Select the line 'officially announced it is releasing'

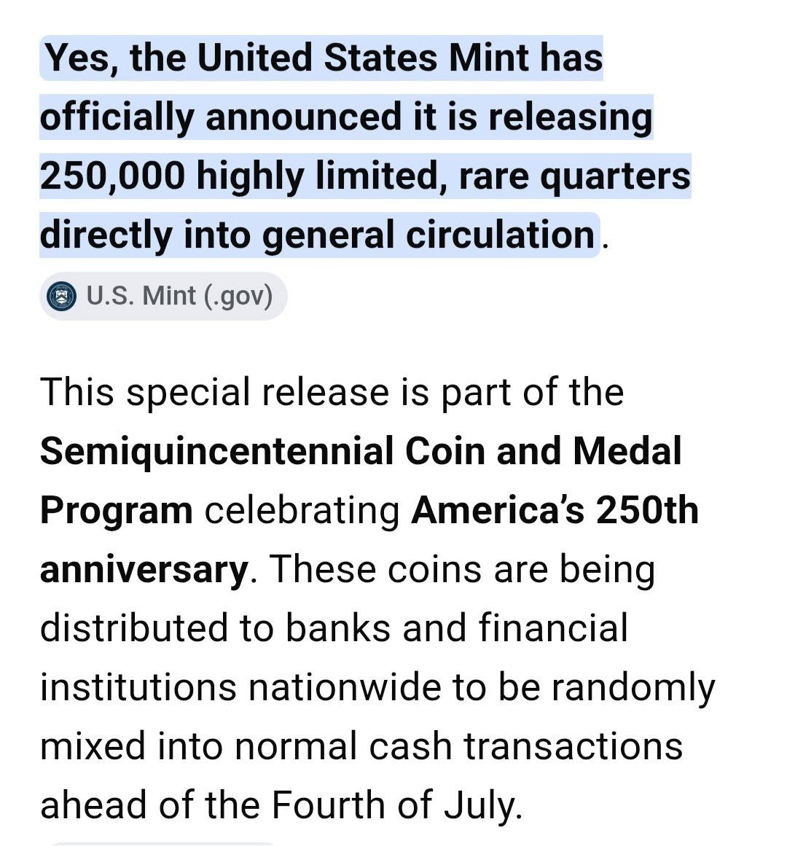click(x=346, y=117)
